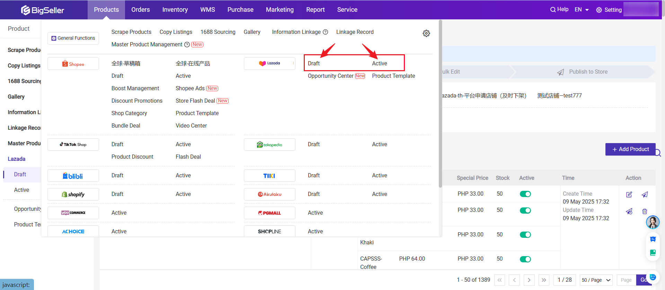This screenshot has height=290, width=665.
Task: Open TikTok Product Discount link
Action: 132,157
